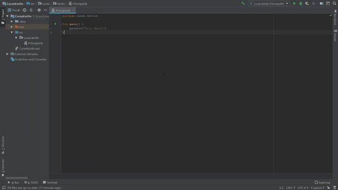Select External Libraries node
Viewport: 338px width, 190px height.
click(24, 54)
